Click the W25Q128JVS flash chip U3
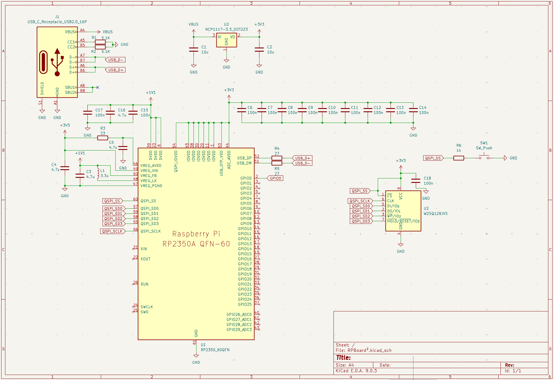The image size is (554, 380). [403, 211]
